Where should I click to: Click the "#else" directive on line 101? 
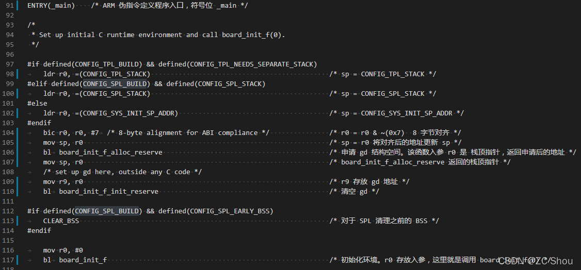(38, 103)
